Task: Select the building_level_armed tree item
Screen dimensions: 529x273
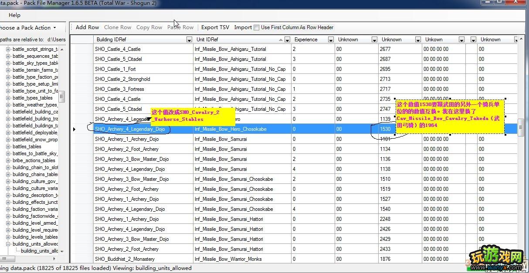Action: tap(35, 223)
